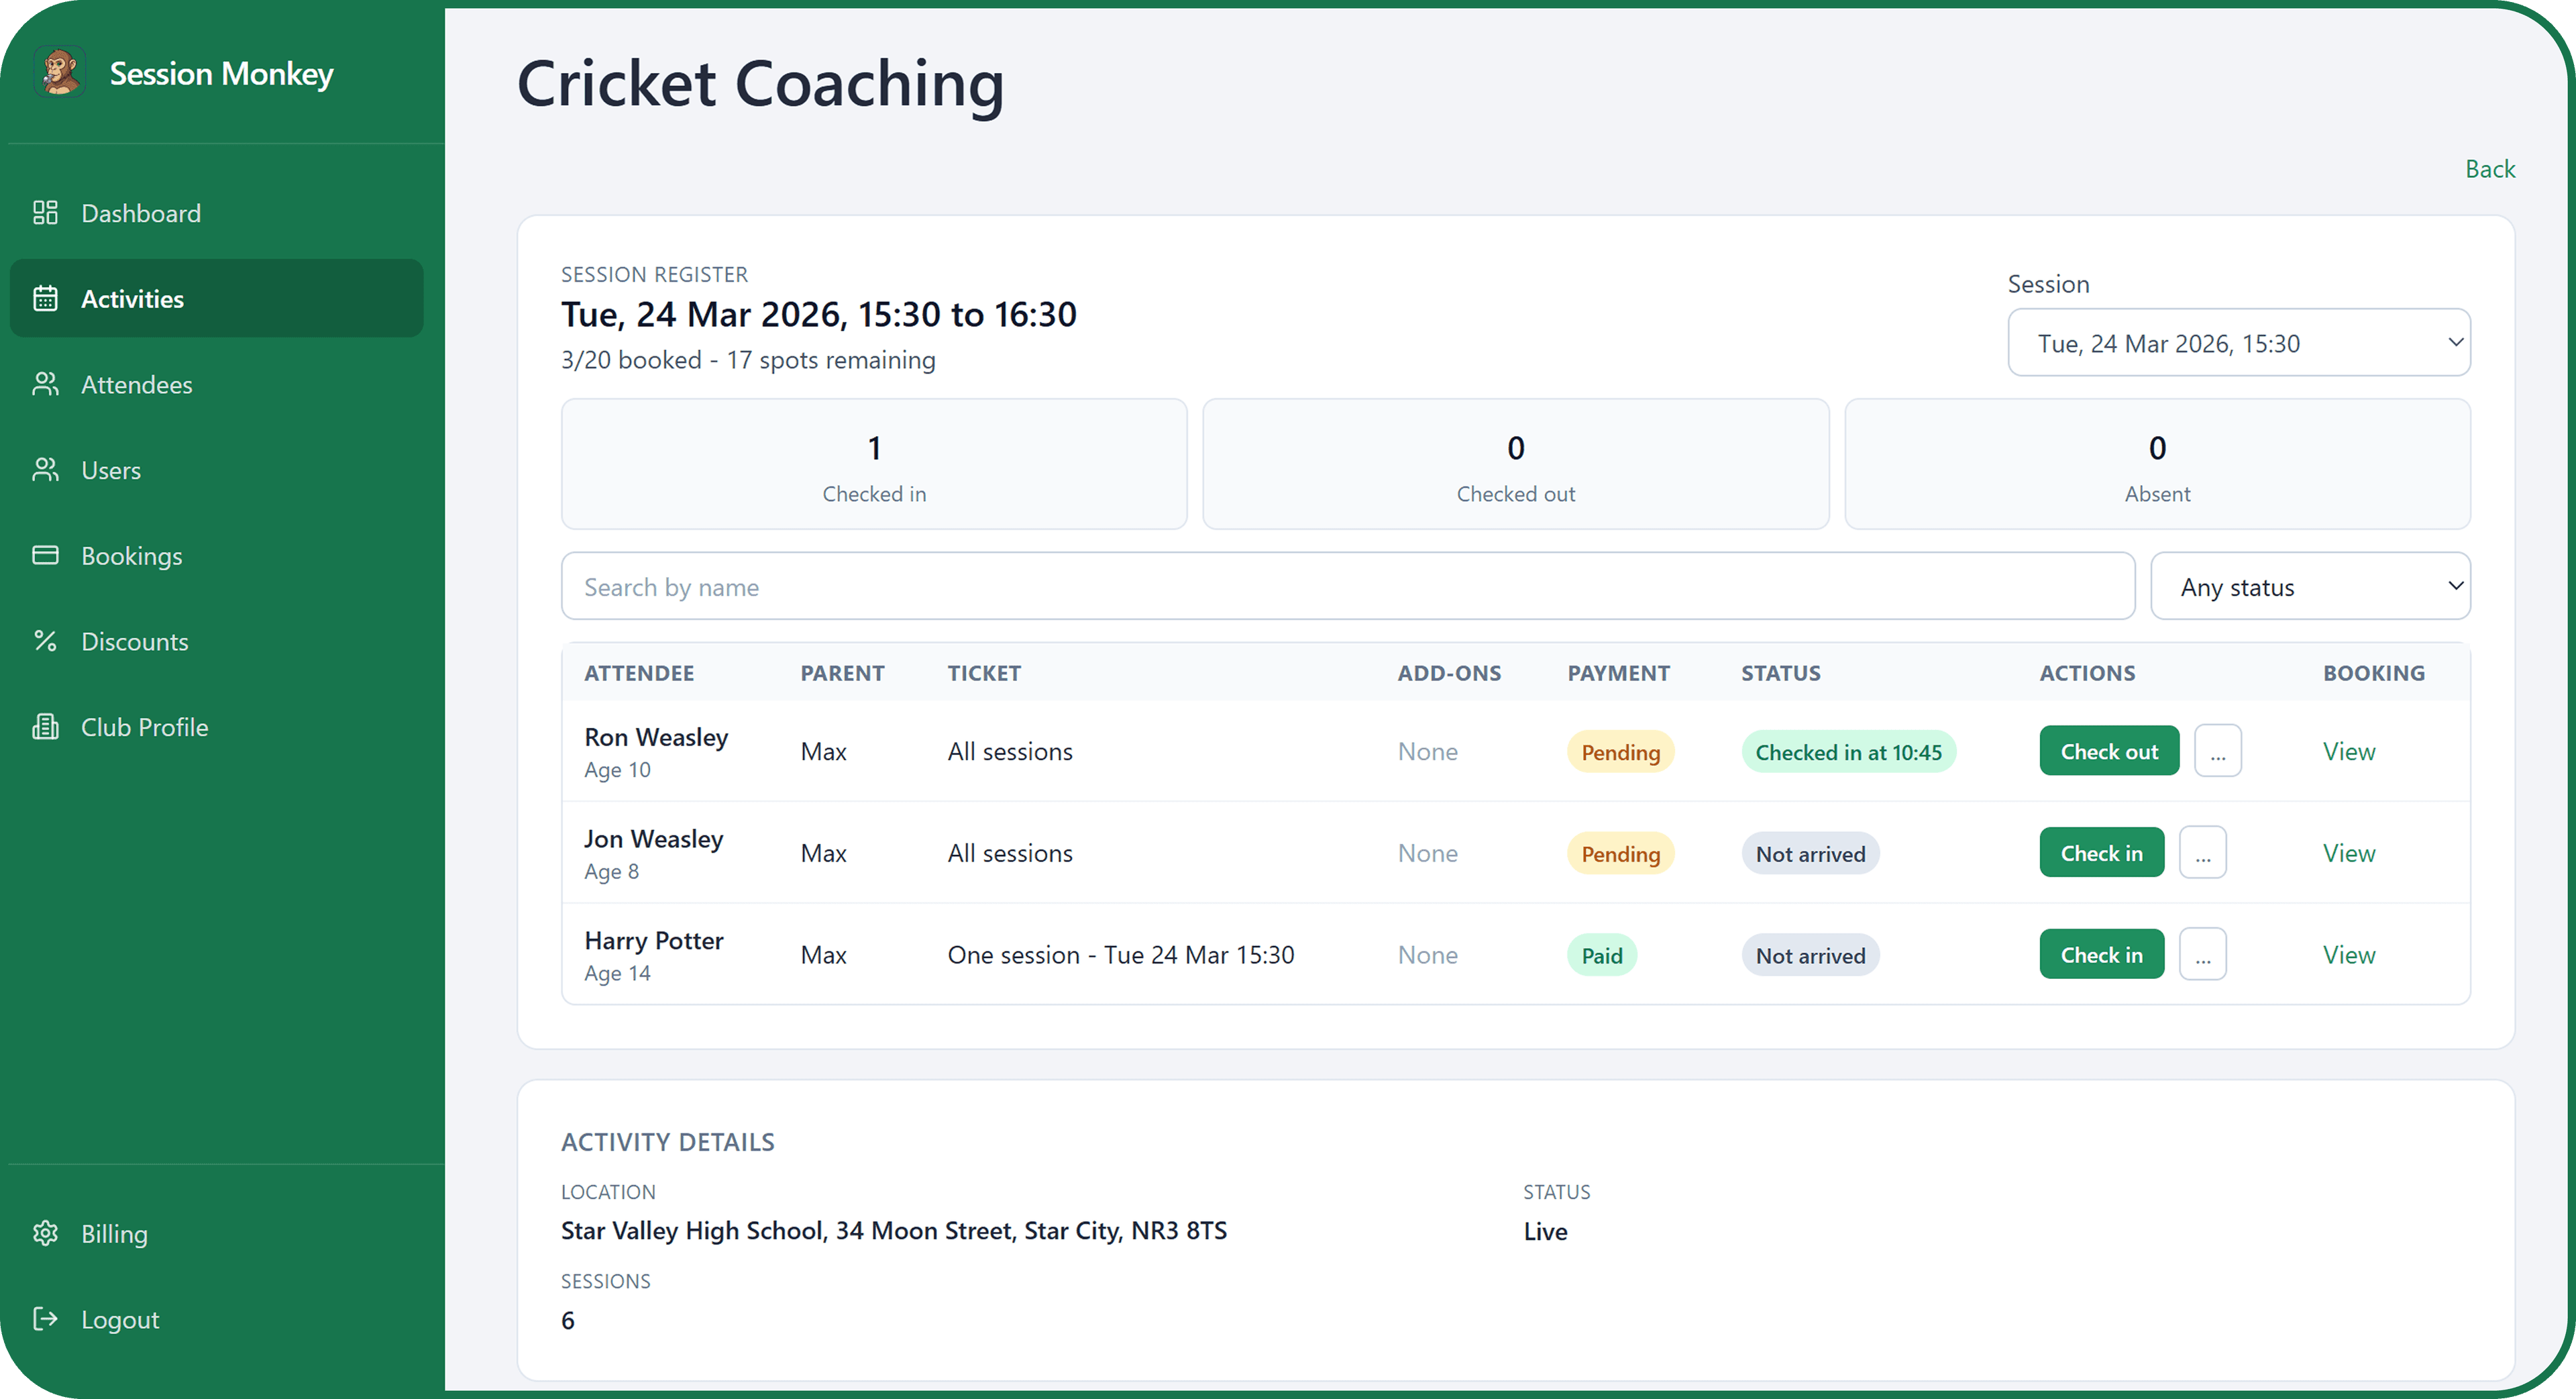The image size is (2576, 1399).
Task: Click the Billing gear icon
Action: pos(46,1233)
